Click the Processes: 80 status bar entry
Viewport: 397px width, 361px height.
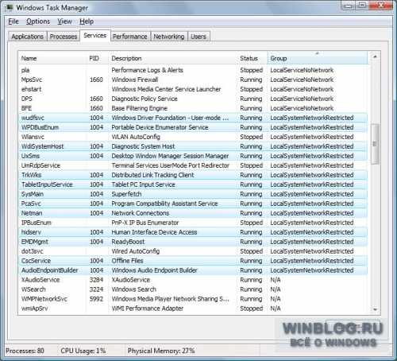point(25,351)
